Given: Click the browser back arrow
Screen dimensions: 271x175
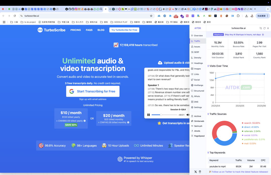Looking at the screenshot, I should click(4, 16).
